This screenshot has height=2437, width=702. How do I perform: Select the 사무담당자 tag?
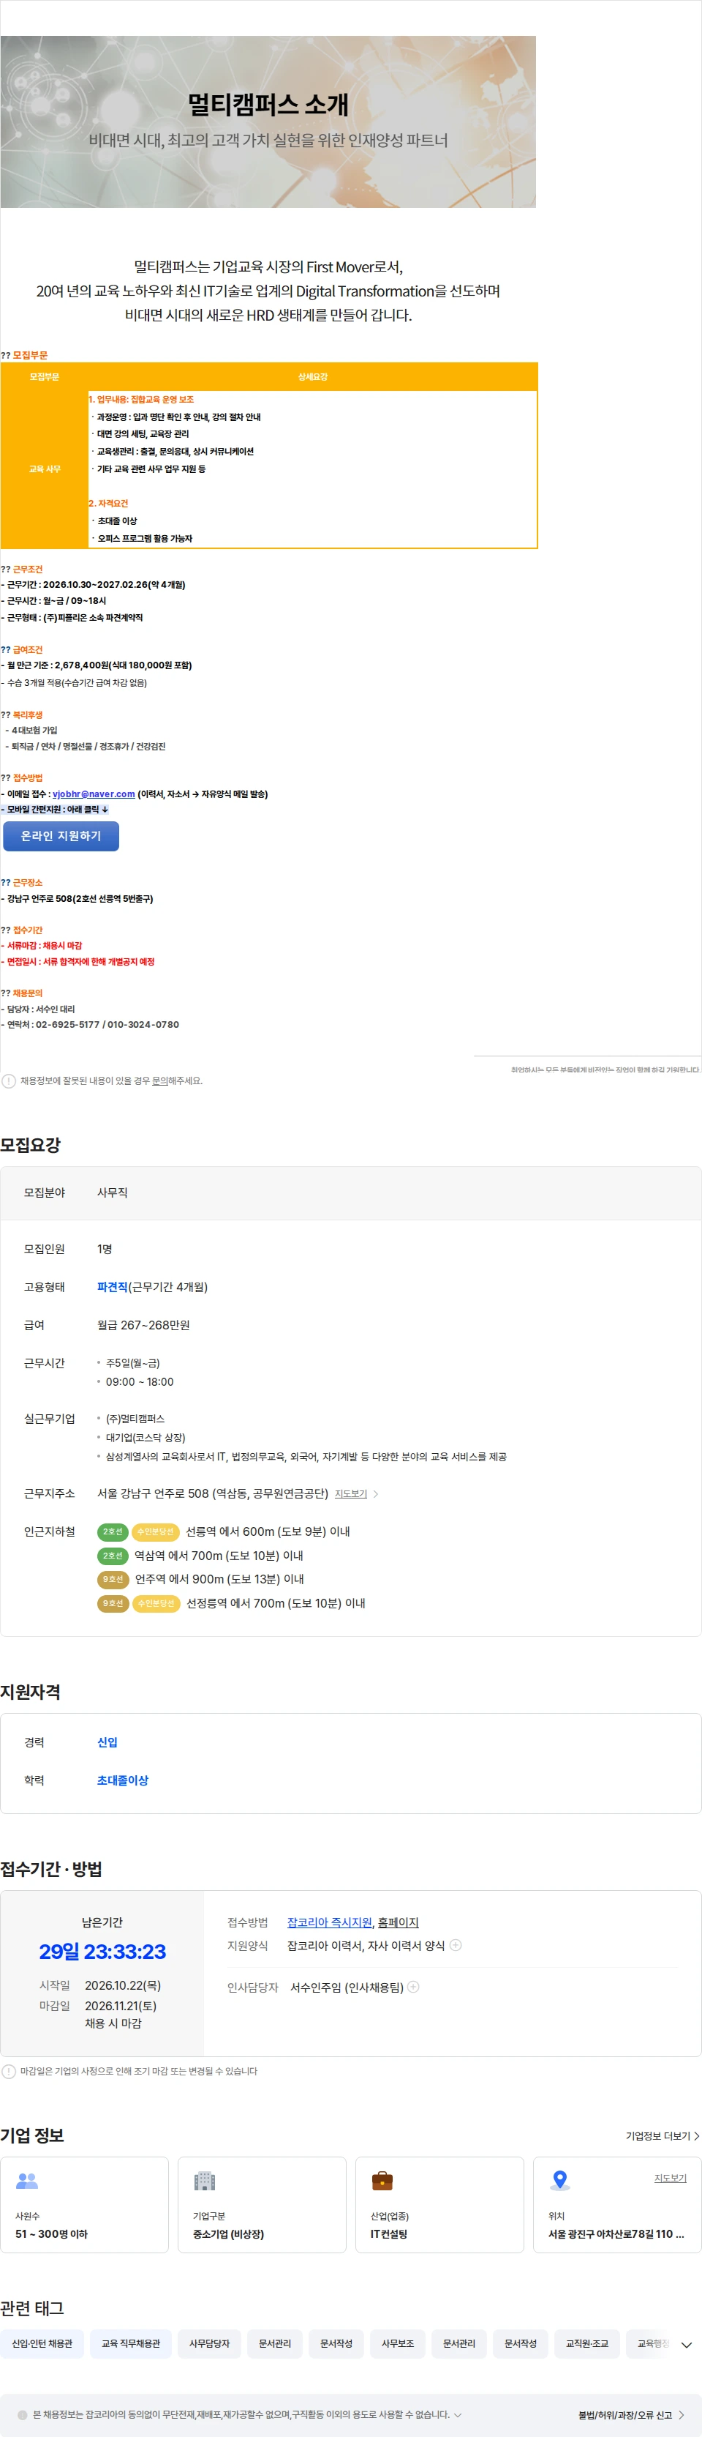click(209, 2343)
